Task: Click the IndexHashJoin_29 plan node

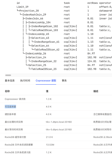Action: [x=34, y=15]
